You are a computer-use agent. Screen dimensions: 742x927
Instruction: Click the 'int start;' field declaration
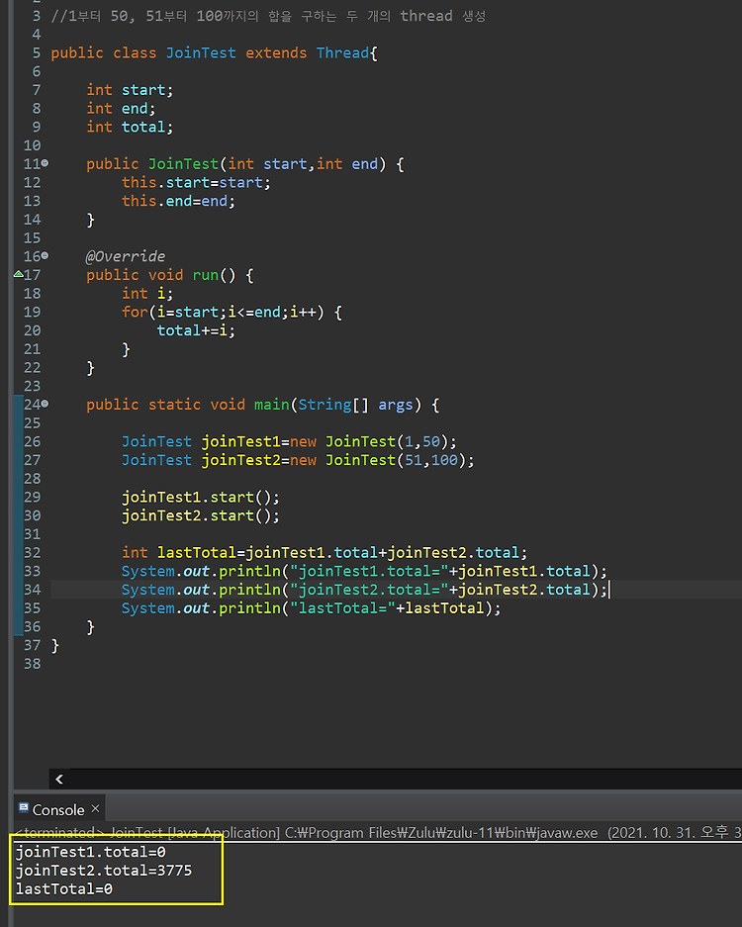pyautogui.click(x=130, y=90)
